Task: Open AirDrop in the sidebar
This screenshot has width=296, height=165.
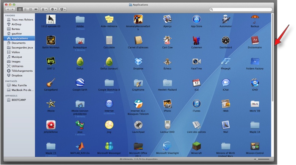Action: coord(19,24)
